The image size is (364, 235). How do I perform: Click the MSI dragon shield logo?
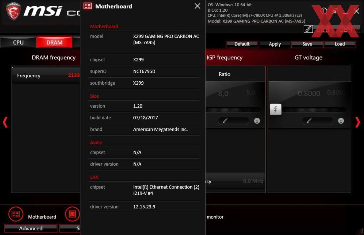tap(14, 12)
